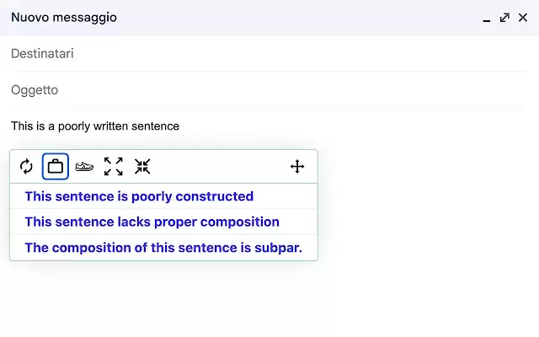Screen dimensions: 539x337
Task: Grab the move handle of the suggestion popup
Action: point(297,167)
